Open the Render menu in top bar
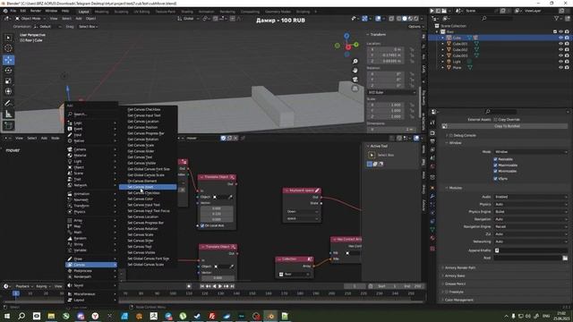The height and width of the screenshot is (322, 573). point(36,11)
